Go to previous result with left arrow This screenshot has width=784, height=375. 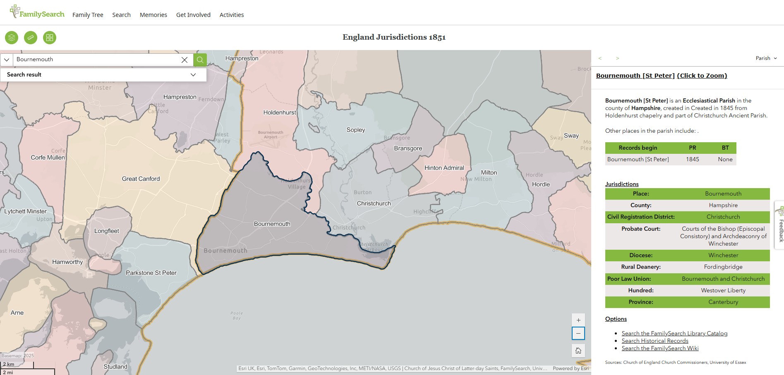click(x=600, y=58)
